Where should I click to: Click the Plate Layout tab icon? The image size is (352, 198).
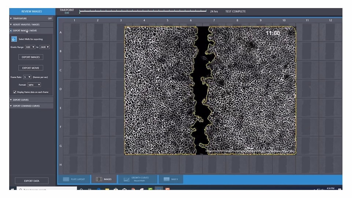(x=66, y=179)
